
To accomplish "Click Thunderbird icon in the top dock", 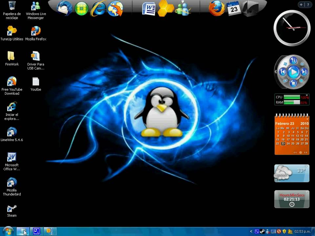I will pyautogui.click(x=64, y=9).
